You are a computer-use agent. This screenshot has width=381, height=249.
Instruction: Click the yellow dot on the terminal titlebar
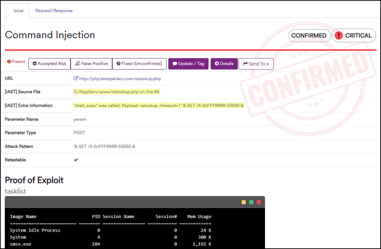(244, 202)
